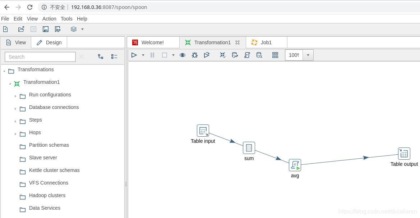The height and width of the screenshot is (218, 420).
Task: Click the avg script step icon
Action: [x=295, y=165]
